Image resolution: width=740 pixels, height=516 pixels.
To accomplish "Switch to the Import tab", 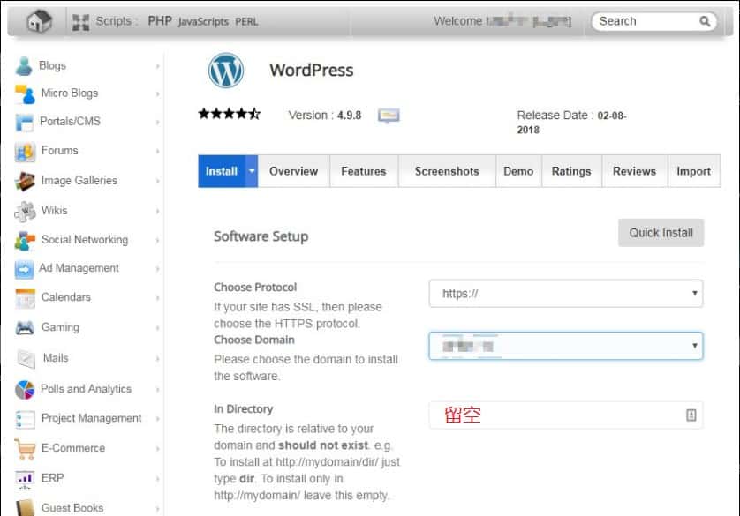I will pos(693,171).
